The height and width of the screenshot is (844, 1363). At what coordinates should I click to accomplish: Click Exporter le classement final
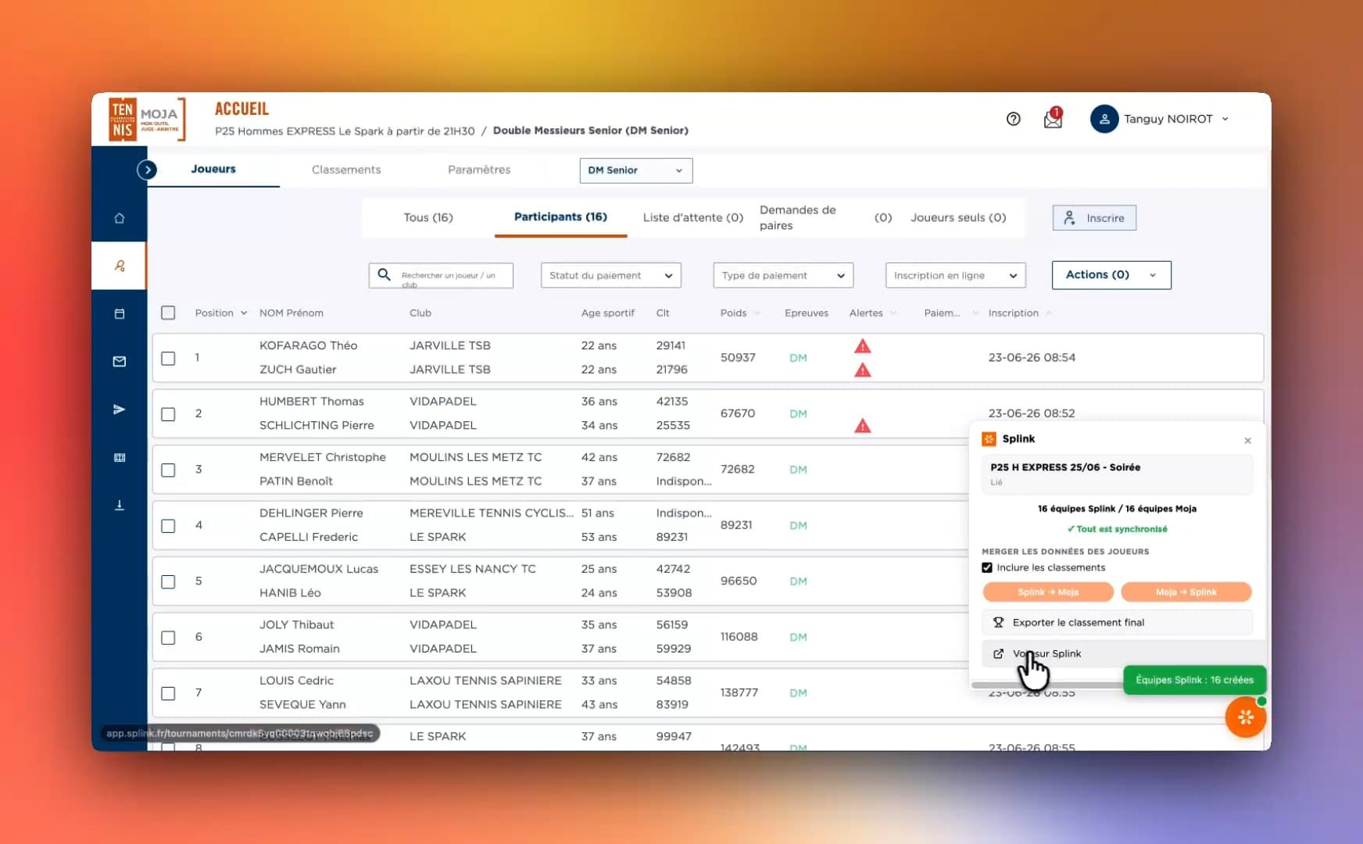(1118, 623)
